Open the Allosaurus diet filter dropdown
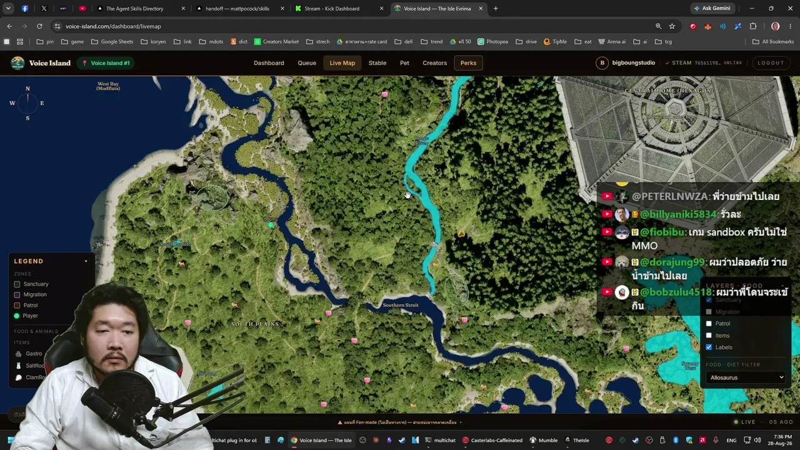Viewport: 800px width, 450px height. pos(746,377)
